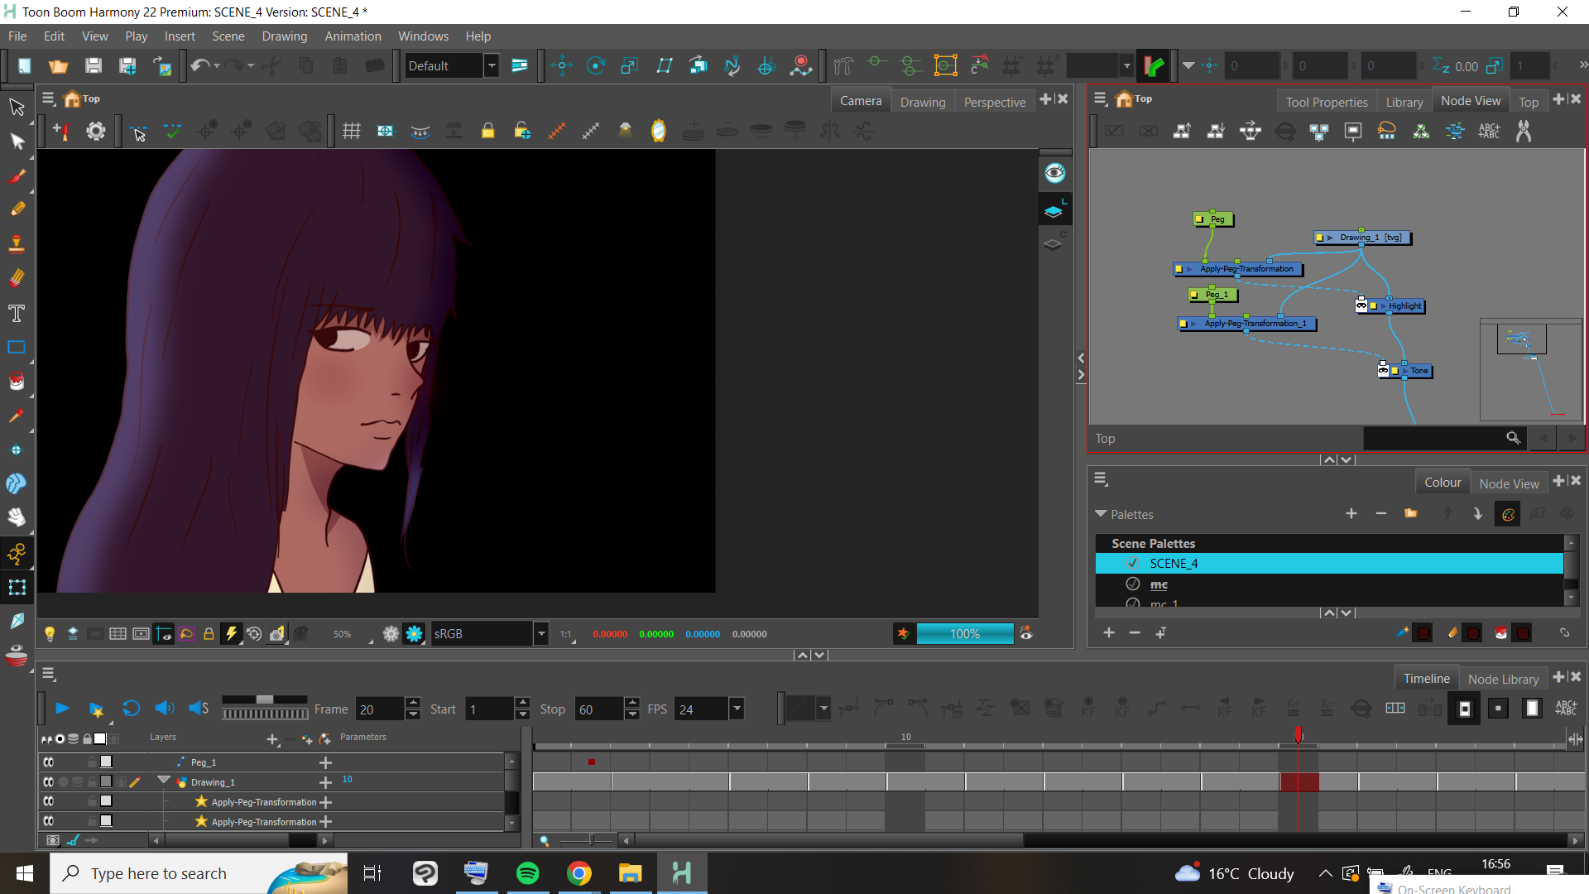Click the Timeline zoom slider
1589x894 pixels.
click(x=586, y=840)
